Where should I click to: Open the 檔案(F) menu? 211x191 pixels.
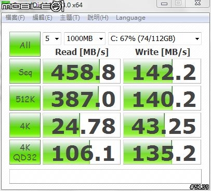[x=15, y=18]
